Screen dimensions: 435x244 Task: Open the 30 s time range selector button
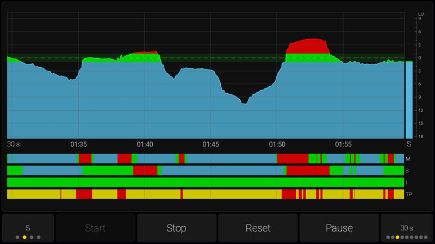(x=406, y=228)
